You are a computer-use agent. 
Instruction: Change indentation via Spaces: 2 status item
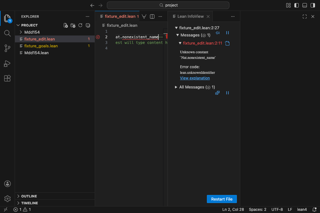257,210
